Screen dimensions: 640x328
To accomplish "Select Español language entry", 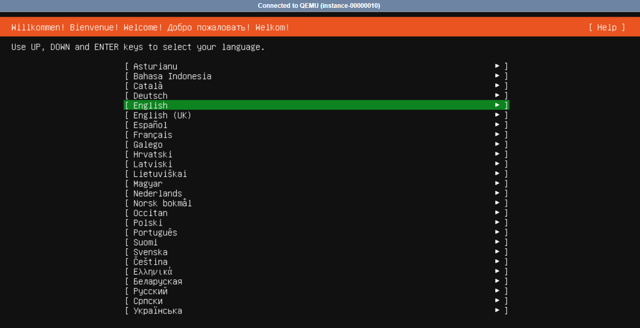I will 150,125.
